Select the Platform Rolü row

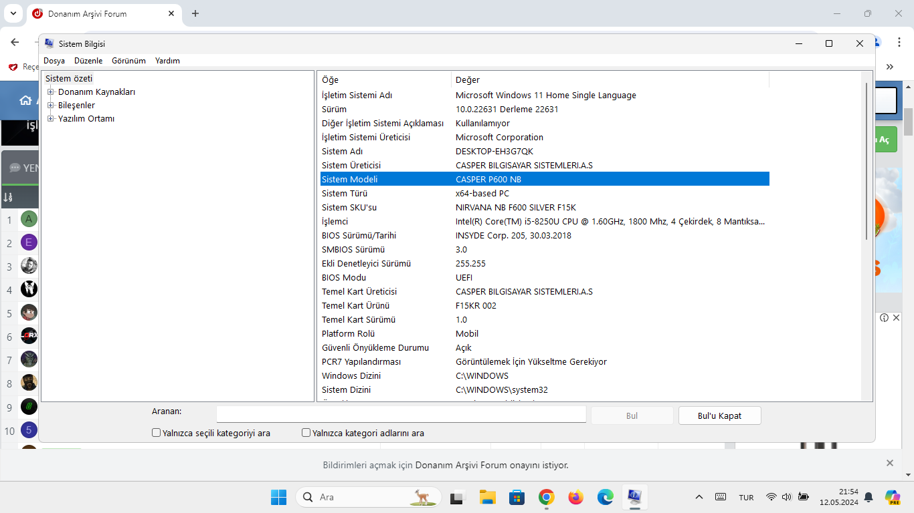(545, 333)
